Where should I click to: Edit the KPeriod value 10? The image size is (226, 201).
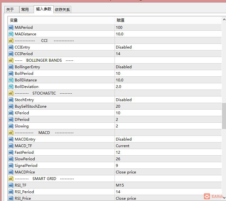pyautogui.click(x=168, y=113)
